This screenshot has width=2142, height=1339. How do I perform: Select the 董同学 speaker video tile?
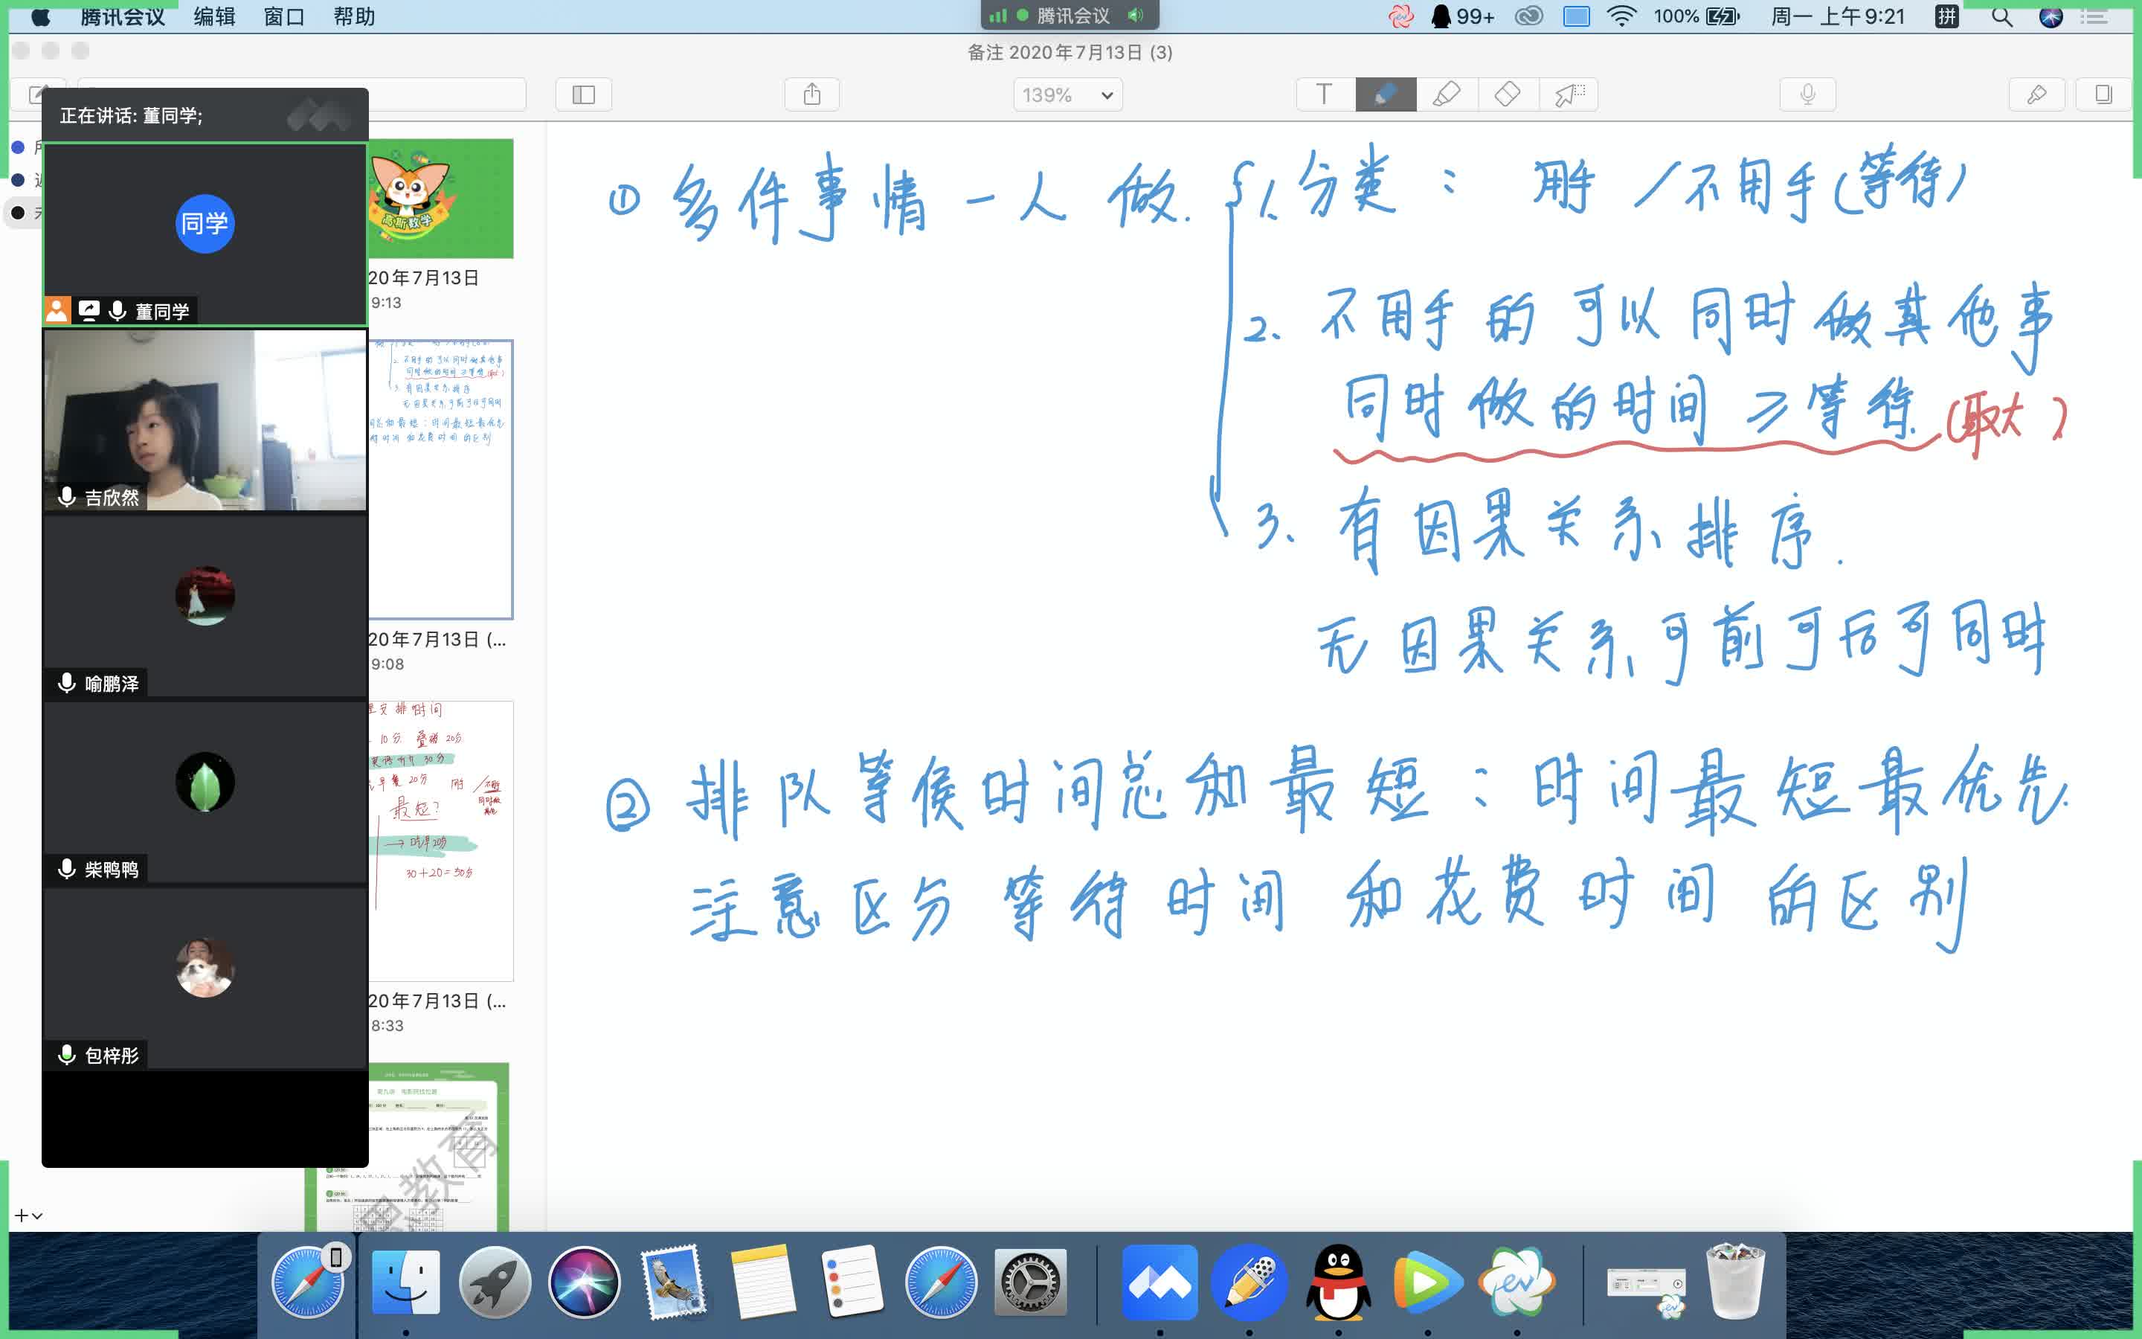coord(205,233)
